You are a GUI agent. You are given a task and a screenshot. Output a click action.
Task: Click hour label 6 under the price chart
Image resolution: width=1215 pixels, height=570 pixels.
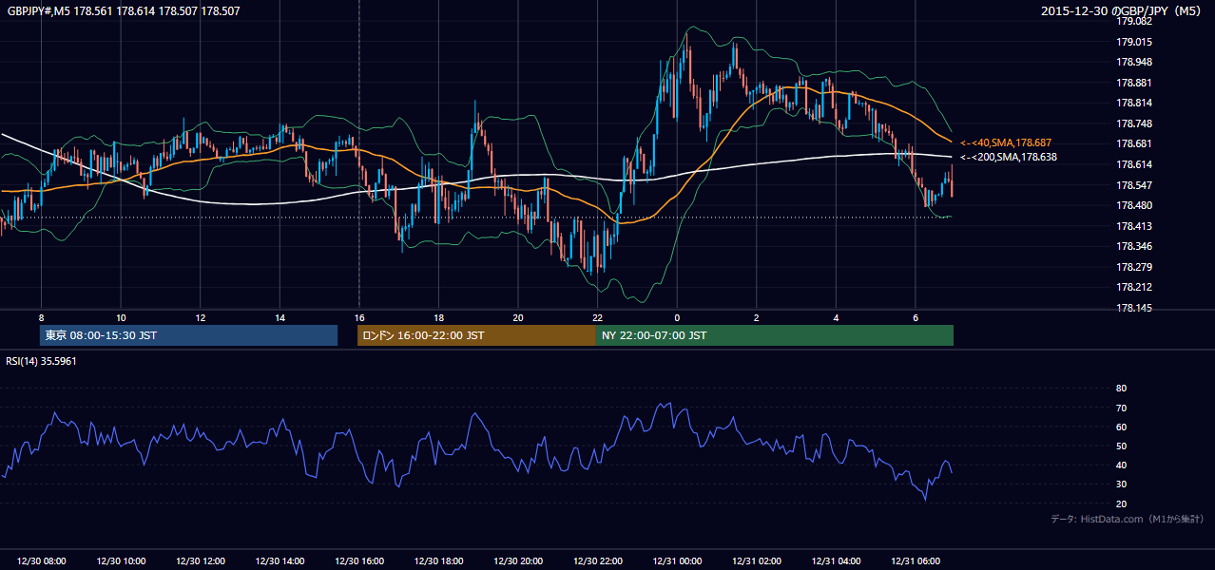click(x=915, y=317)
